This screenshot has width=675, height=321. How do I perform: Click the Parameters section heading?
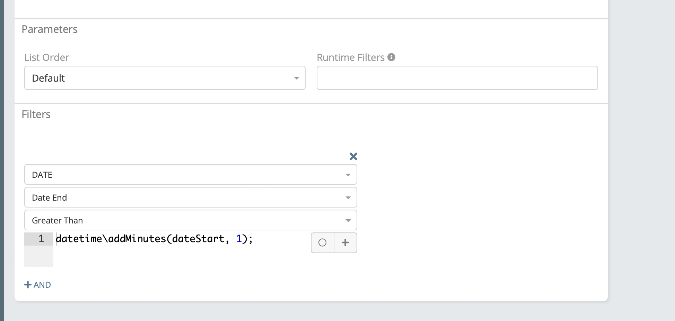point(50,29)
